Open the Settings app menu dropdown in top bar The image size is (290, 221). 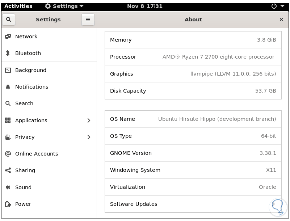pos(64,6)
